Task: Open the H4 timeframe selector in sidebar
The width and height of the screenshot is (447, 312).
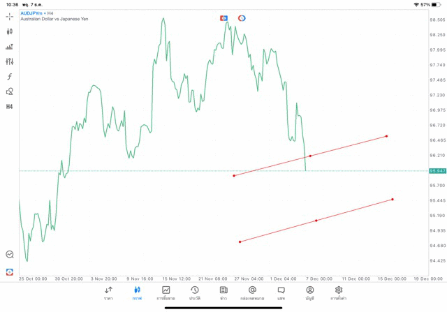Action: pos(10,107)
